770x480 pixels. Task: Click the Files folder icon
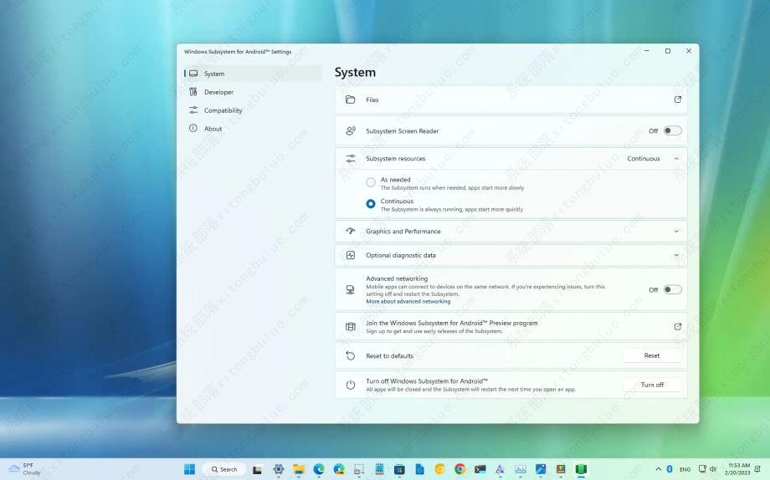351,100
